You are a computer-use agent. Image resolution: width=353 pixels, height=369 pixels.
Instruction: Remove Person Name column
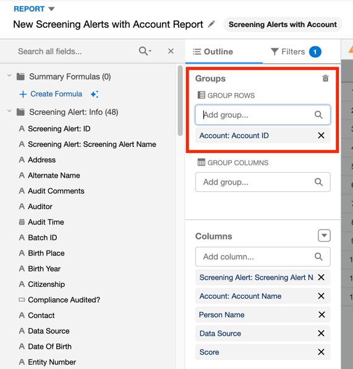pyautogui.click(x=321, y=315)
